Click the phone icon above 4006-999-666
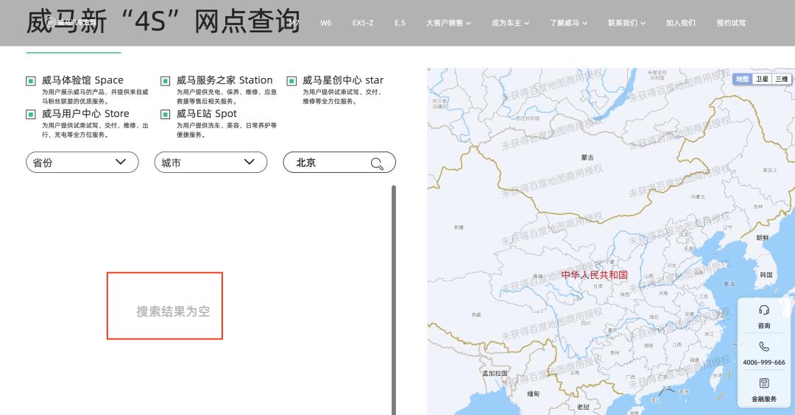The height and width of the screenshot is (415, 795). coord(764,347)
